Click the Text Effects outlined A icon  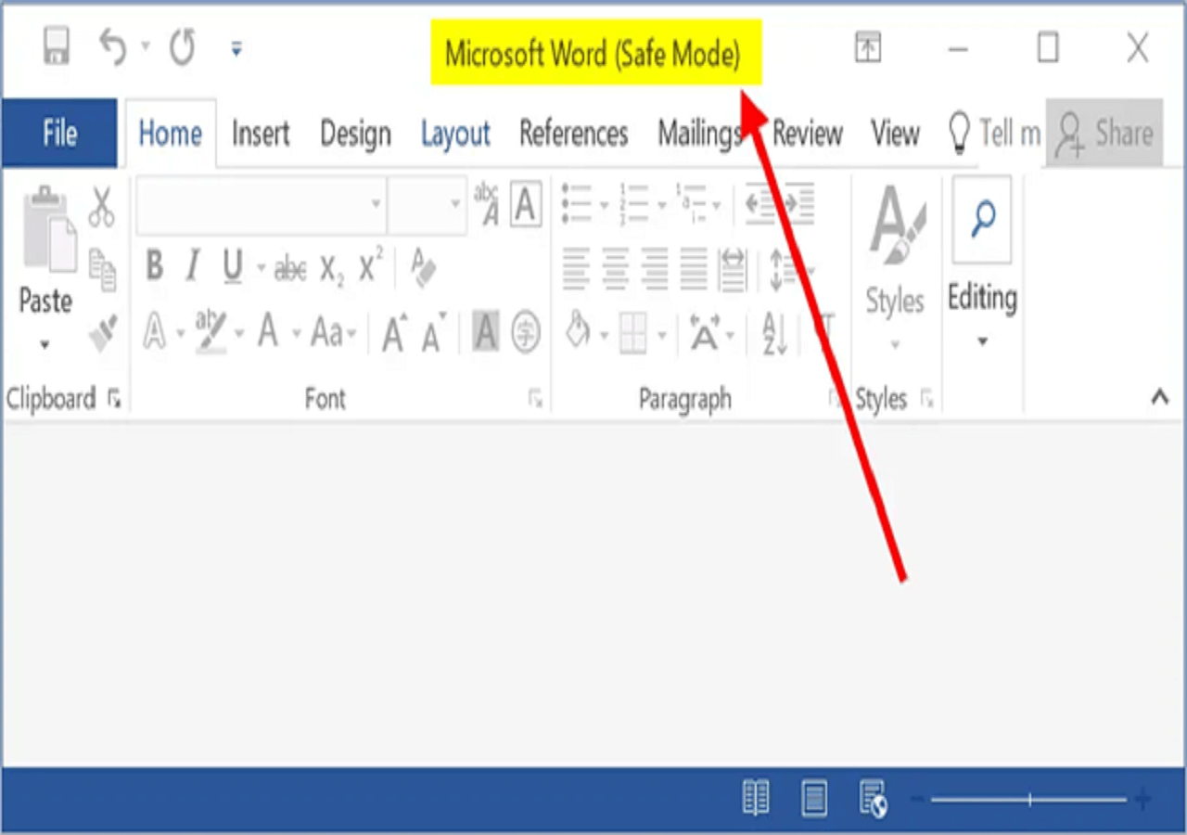(x=154, y=331)
